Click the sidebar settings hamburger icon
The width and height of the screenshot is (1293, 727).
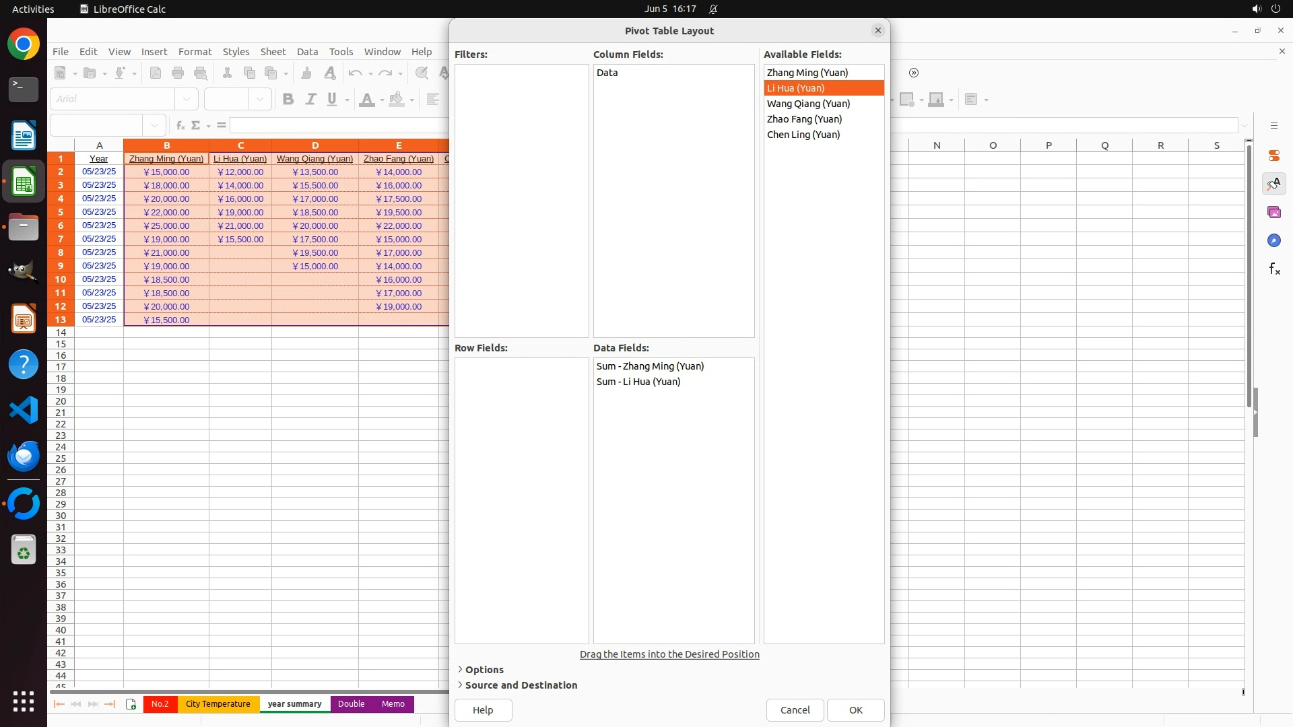coord(1273,126)
